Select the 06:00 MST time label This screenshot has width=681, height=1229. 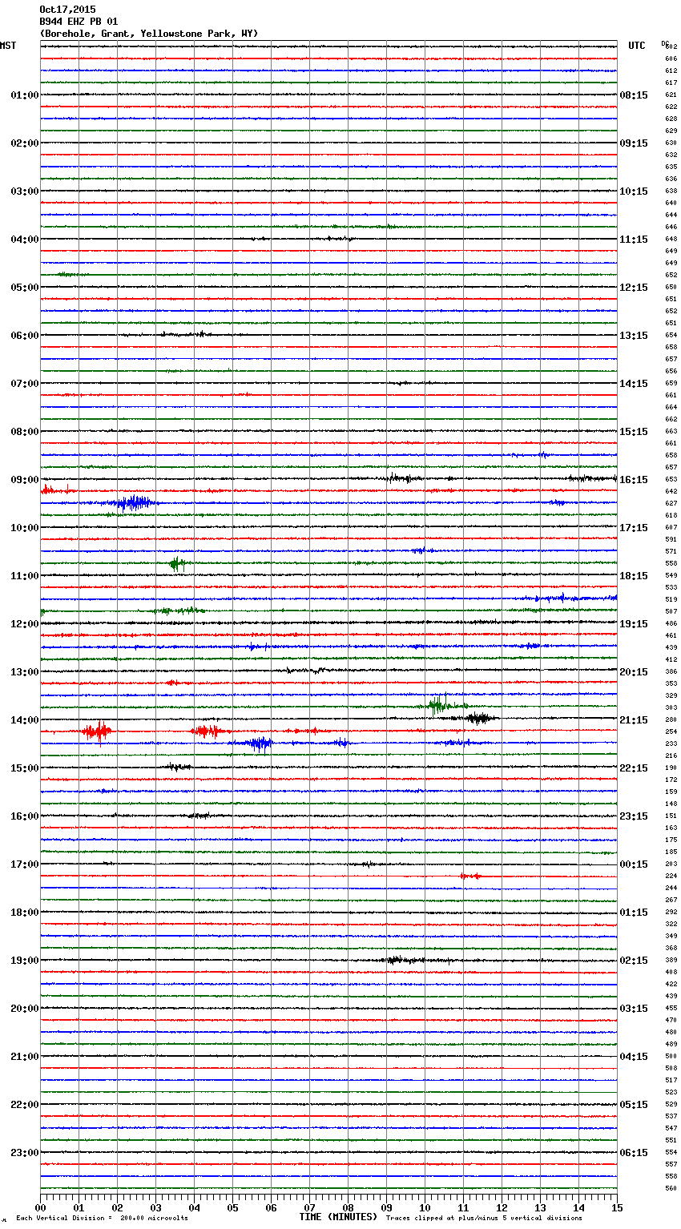25,336
